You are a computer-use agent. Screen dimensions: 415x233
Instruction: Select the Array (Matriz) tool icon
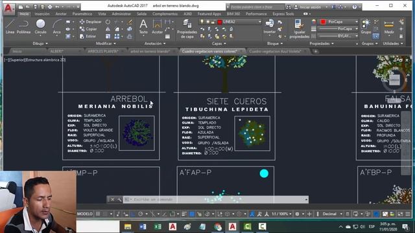click(117, 36)
